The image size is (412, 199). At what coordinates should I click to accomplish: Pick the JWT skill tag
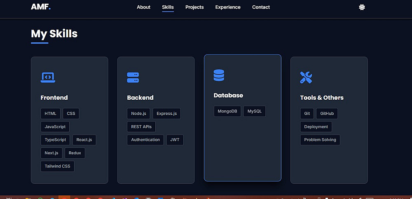175,140
